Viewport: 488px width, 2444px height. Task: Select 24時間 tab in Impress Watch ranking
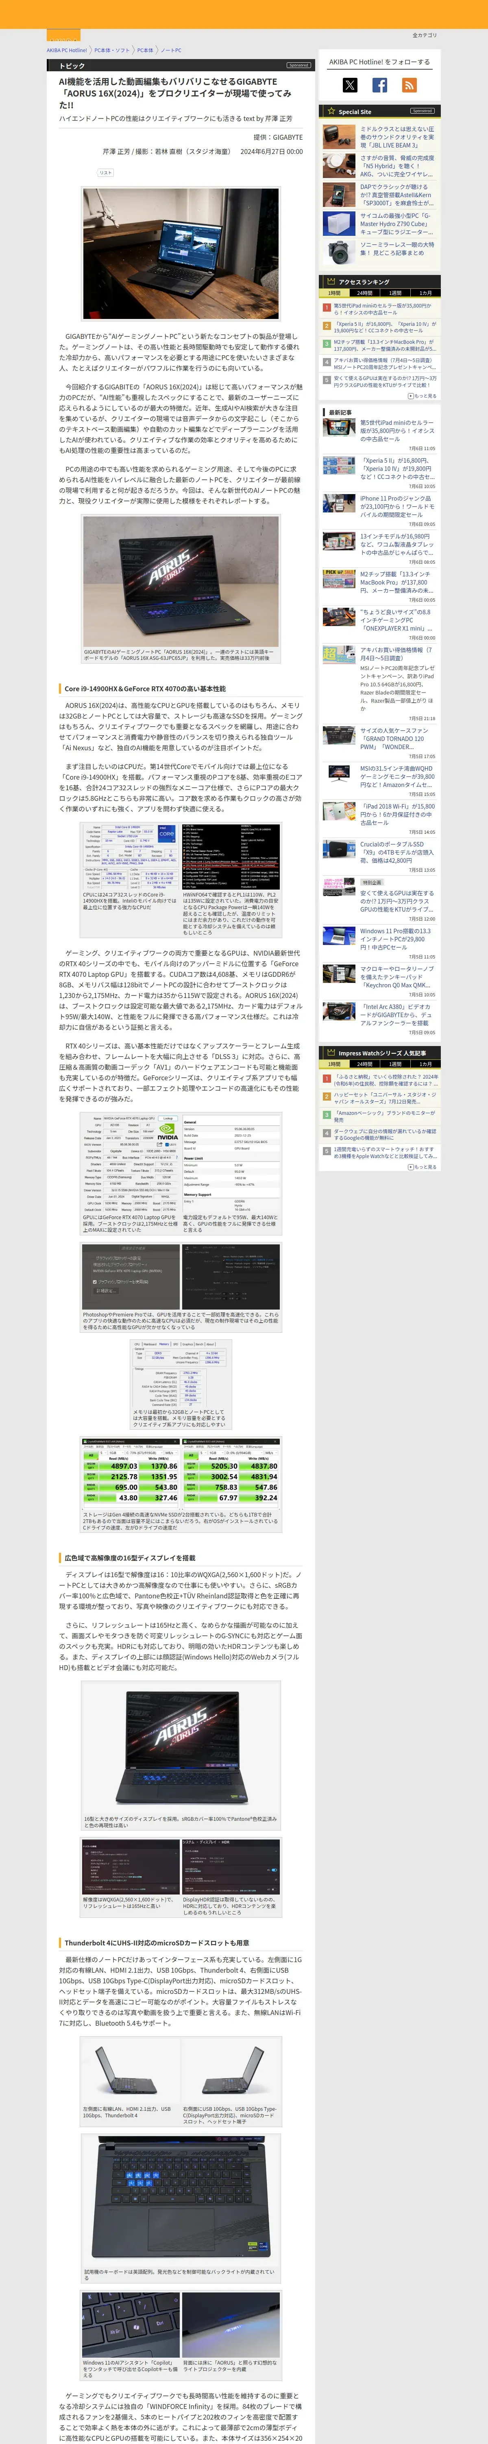pyautogui.click(x=365, y=1064)
